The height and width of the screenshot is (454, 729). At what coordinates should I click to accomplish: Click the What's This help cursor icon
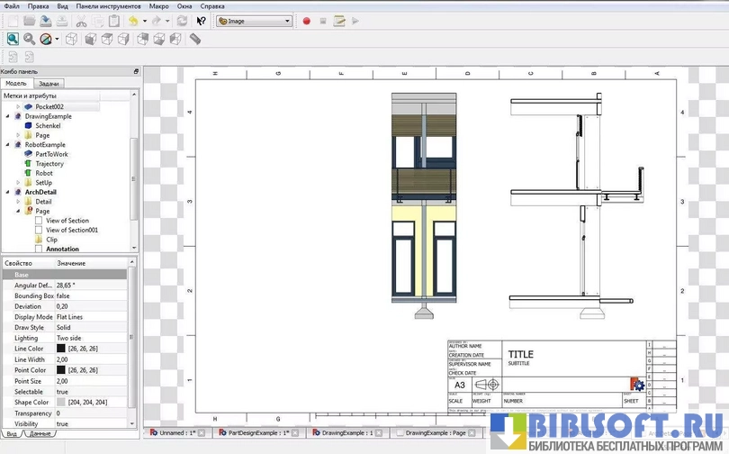201,21
